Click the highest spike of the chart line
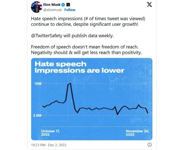Screen dimensions: 196x150 coord(69,83)
